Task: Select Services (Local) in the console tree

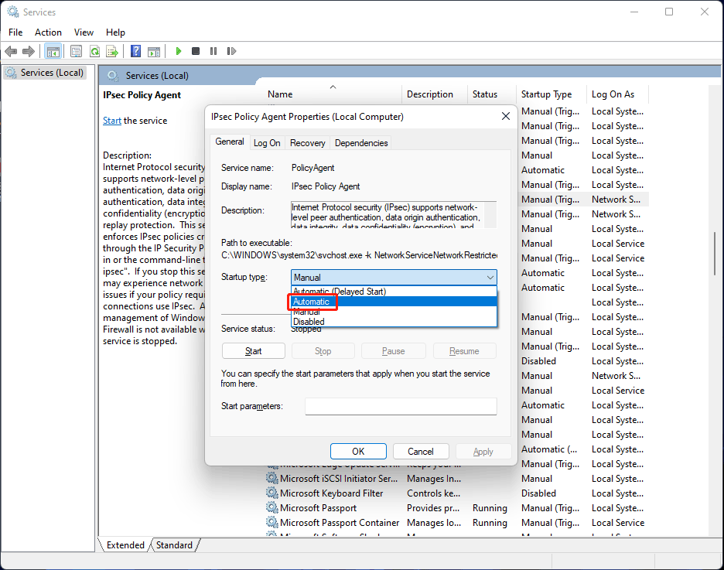Action: [45, 73]
